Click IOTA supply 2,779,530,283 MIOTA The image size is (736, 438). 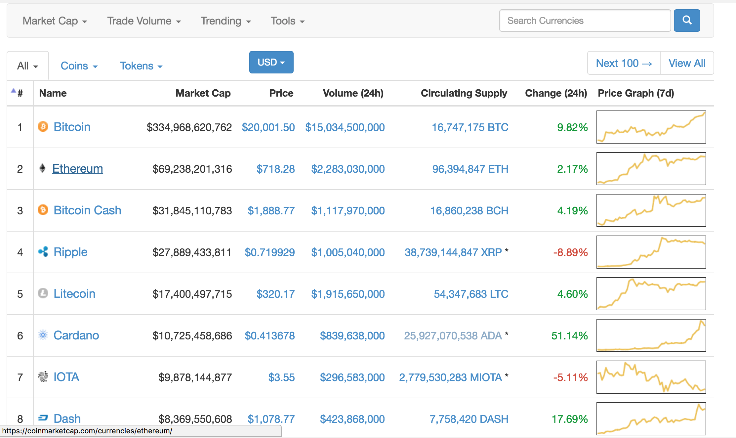[450, 377]
